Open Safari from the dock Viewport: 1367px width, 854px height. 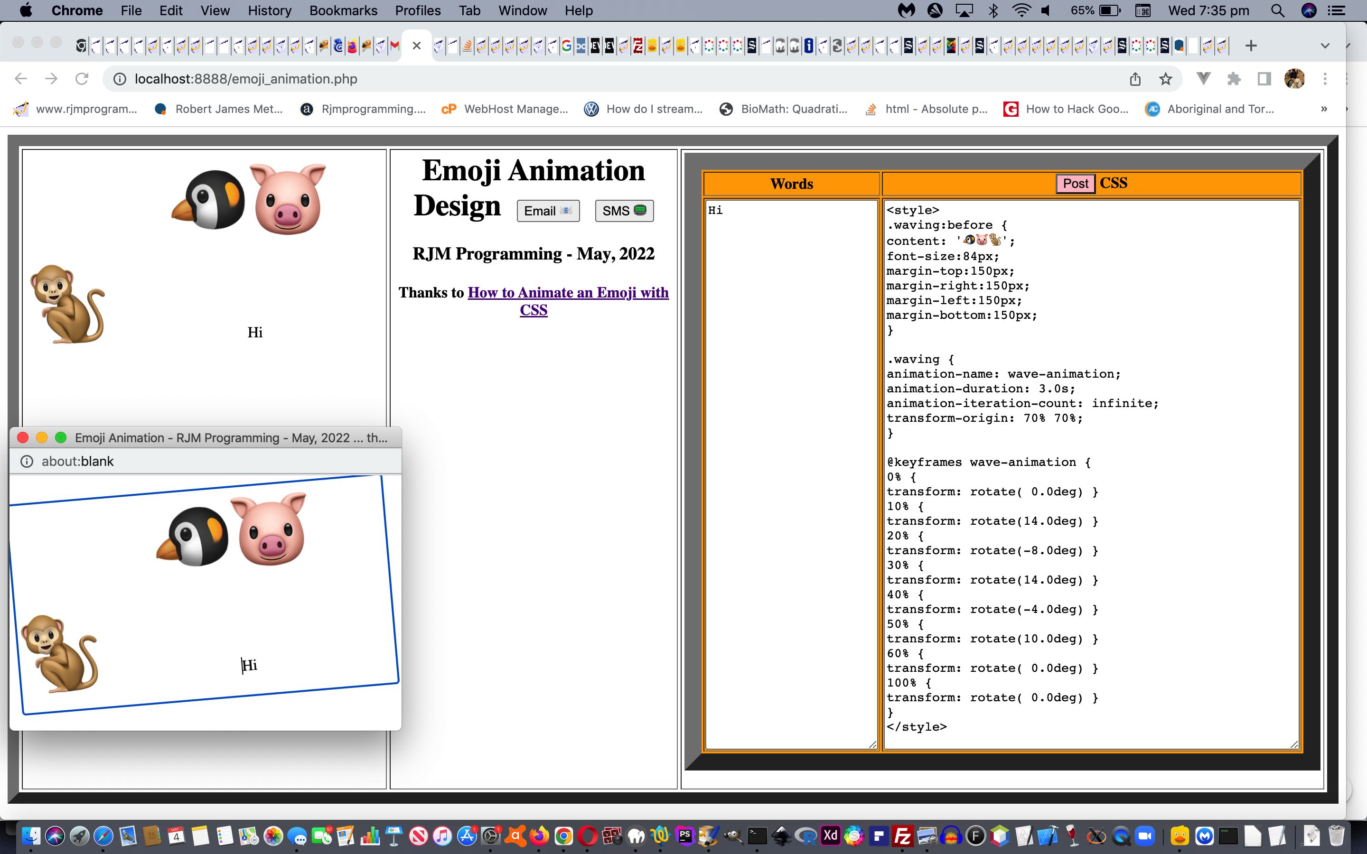click(103, 836)
